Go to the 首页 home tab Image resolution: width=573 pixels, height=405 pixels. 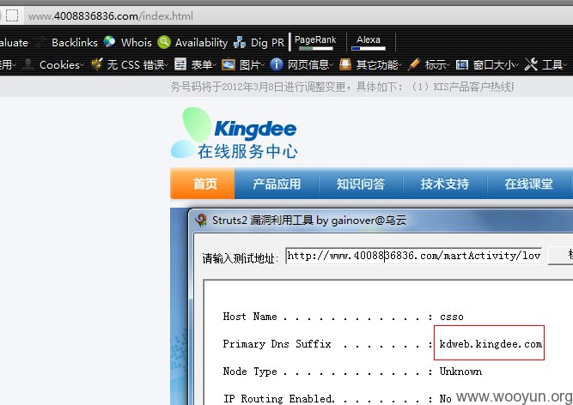pyautogui.click(x=203, y=184)
